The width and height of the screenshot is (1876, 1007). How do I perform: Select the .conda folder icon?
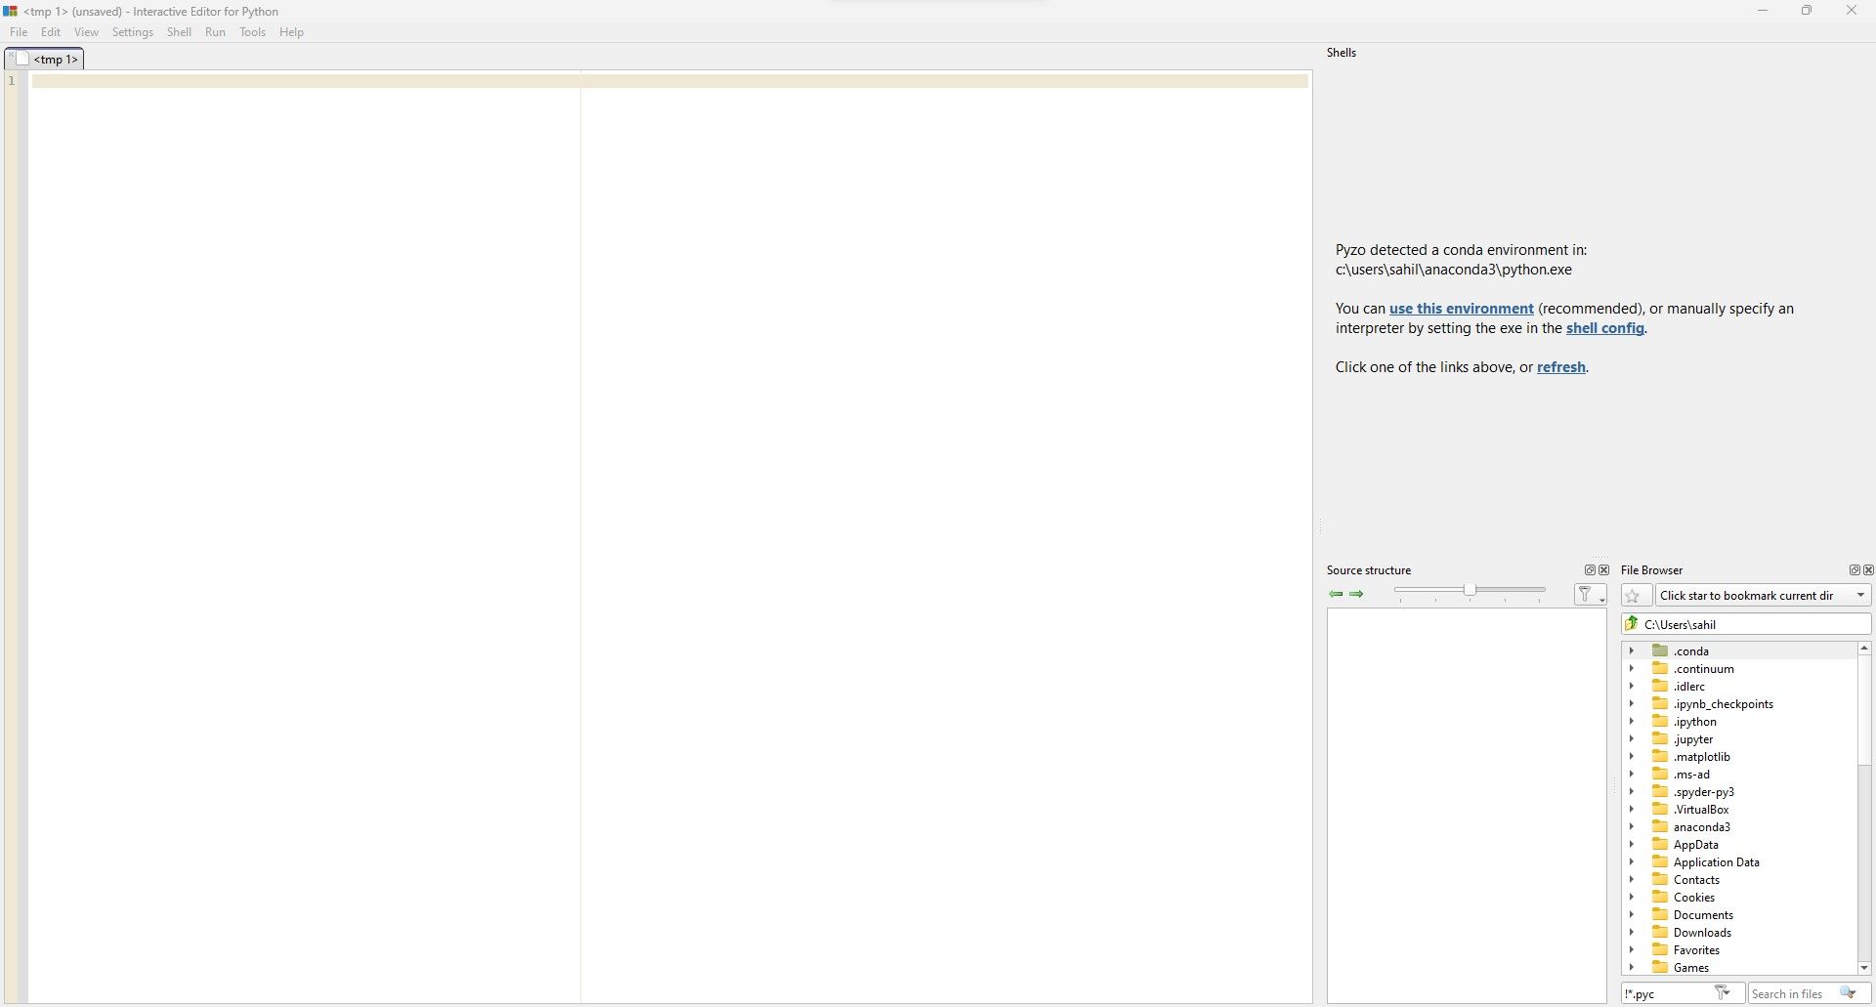click(1660, 650)
